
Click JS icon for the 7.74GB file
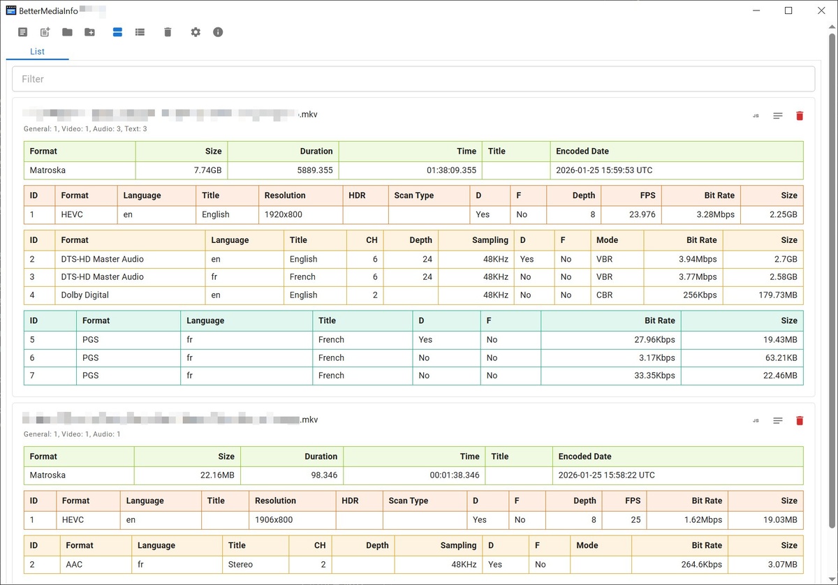(x=756, y=116)
